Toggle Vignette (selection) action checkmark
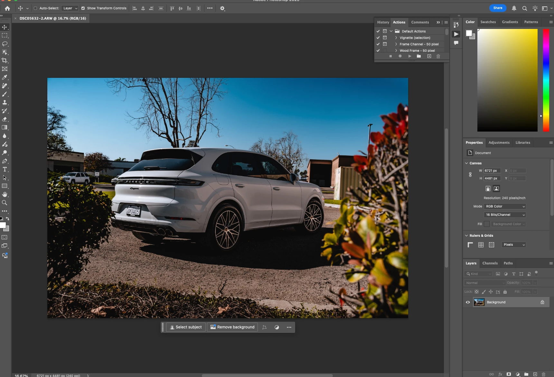The width and height of the screenshot is (554, 377). (378, 38)
